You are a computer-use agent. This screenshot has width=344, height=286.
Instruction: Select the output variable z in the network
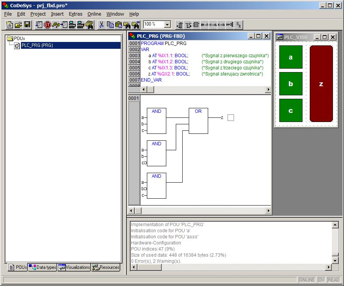point(222,117)
